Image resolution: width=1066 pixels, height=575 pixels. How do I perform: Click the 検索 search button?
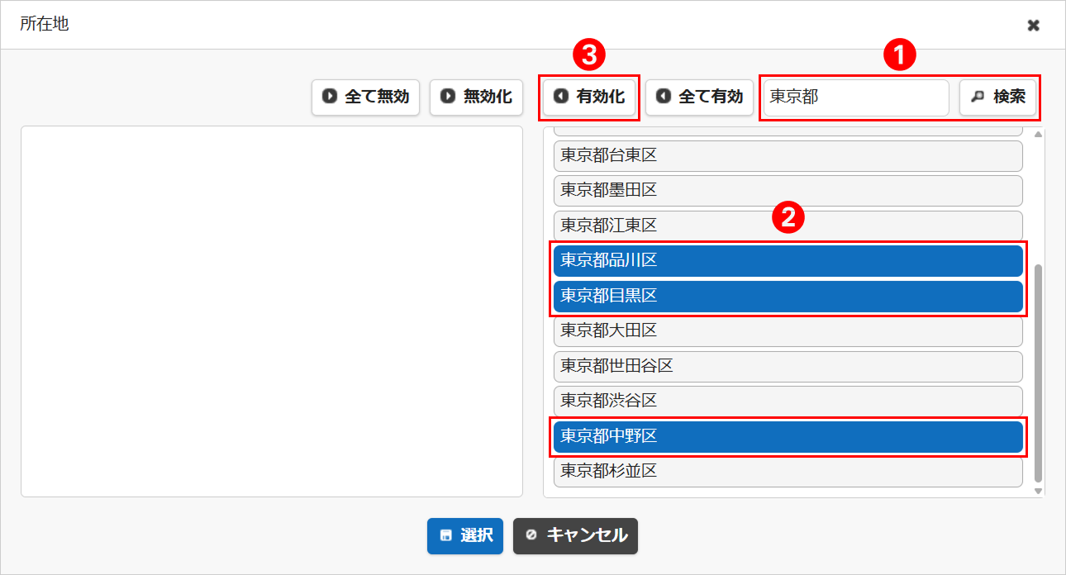coord(997,97)
